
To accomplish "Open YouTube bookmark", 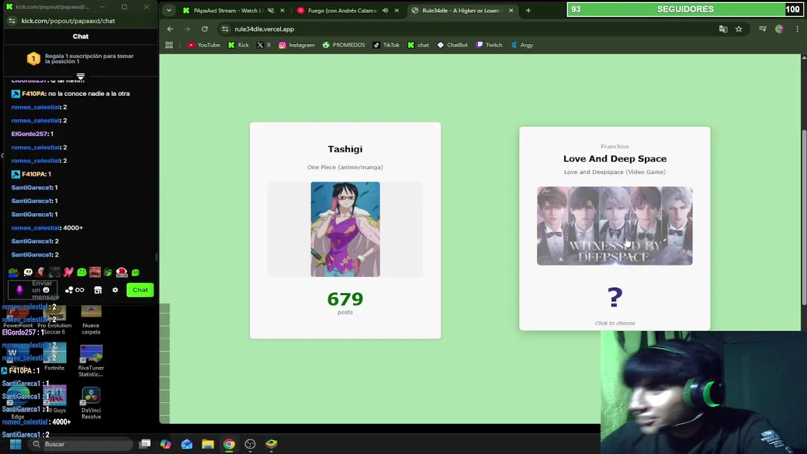I will (204, 45).
